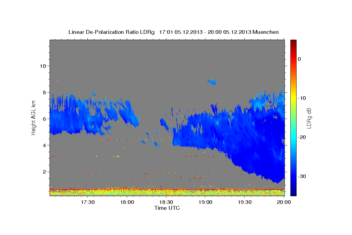Click the height tick label 8
The height and width of the screenshot is (235, 352).
[44, 92]
